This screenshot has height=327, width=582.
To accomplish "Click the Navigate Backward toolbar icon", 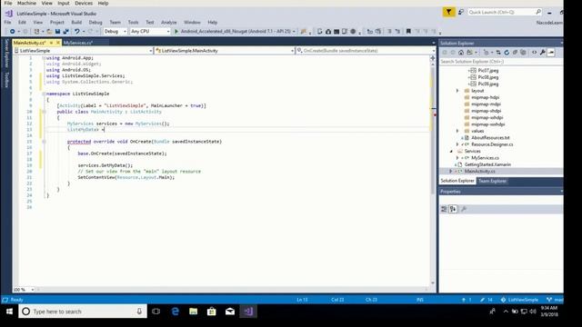I will click(12, 32).
